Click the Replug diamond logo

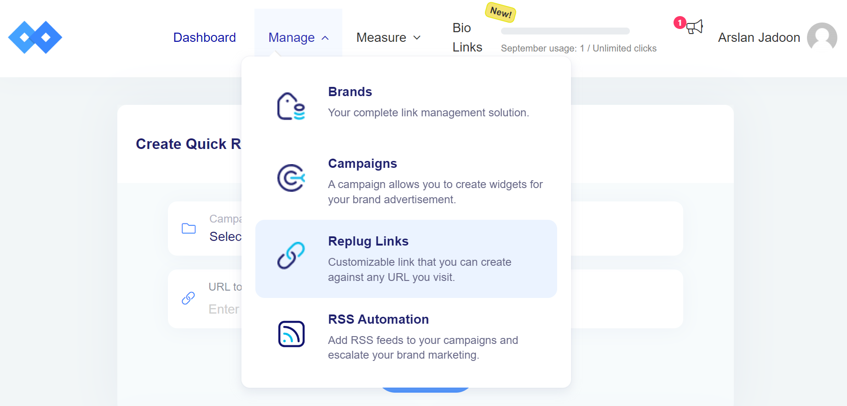pyautogui.click(x=35, y=37)
